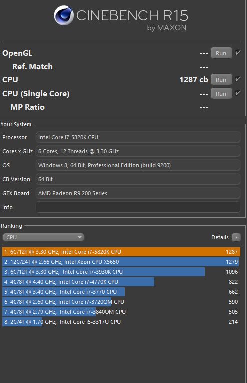Click the Processor name field
247x383 pixels.
pos(138,137)
